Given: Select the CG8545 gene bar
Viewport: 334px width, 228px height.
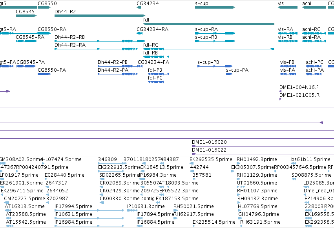Looking at the screenshot, I should tap(26, 16).
